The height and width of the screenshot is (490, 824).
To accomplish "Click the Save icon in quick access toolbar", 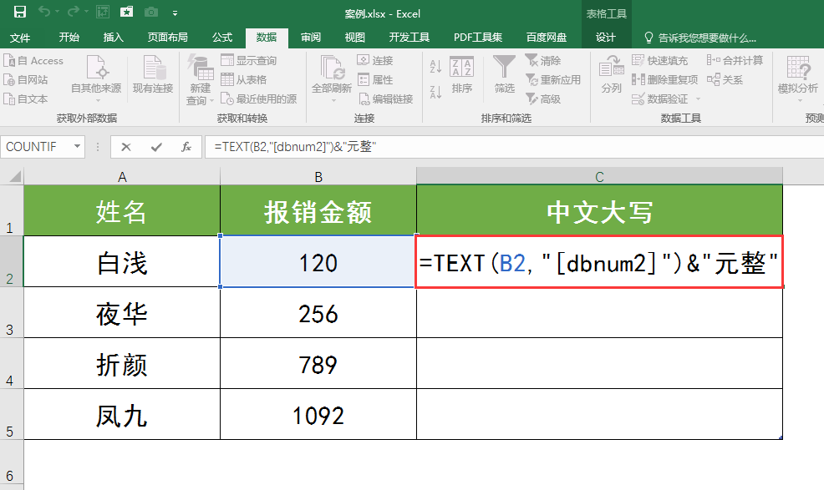I will point(20,12).
